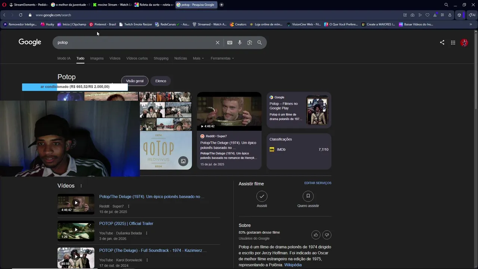Switch to the Notícias tab

[181, 58]
